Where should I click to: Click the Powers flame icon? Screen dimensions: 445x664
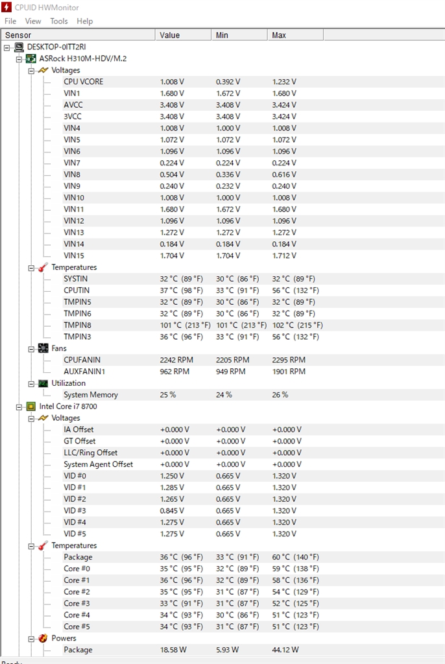43,638
